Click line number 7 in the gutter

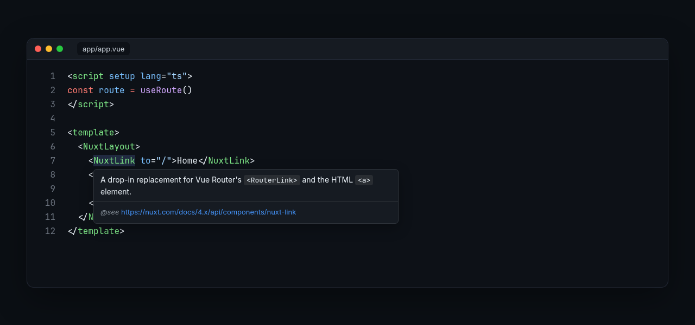(x=53, y=160)
